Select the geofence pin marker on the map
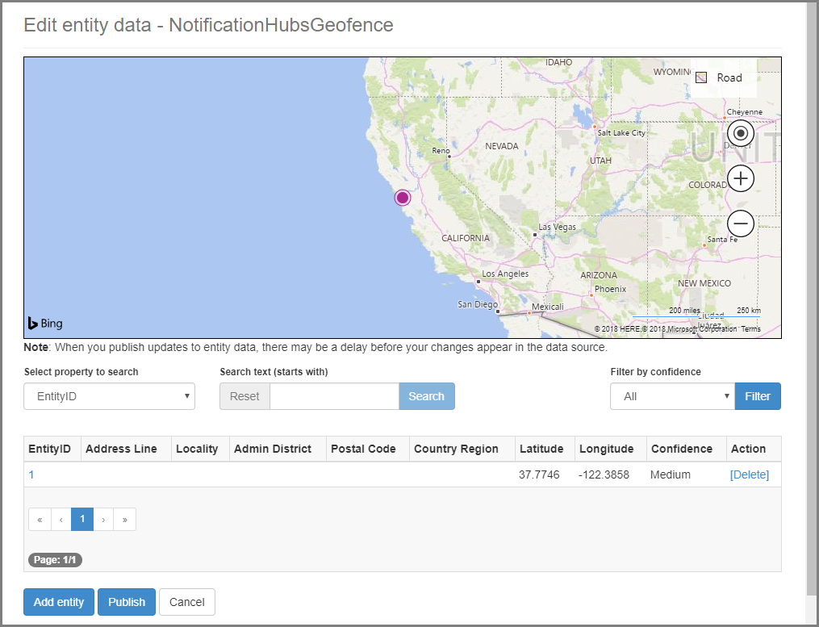 point(403,197)
